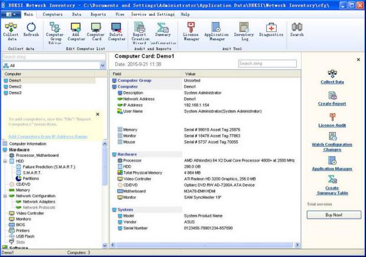Click the Field column header
Screen dimensions: 366x257
[x=145, y=74]
